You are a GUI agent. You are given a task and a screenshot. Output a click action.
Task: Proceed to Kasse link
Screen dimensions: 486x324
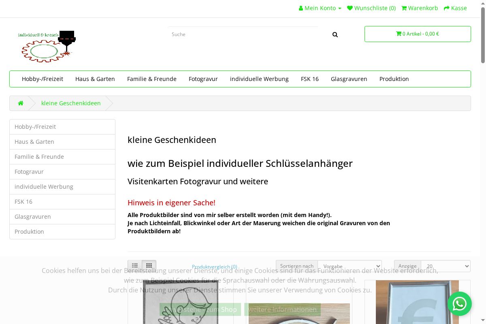[455, 8]
